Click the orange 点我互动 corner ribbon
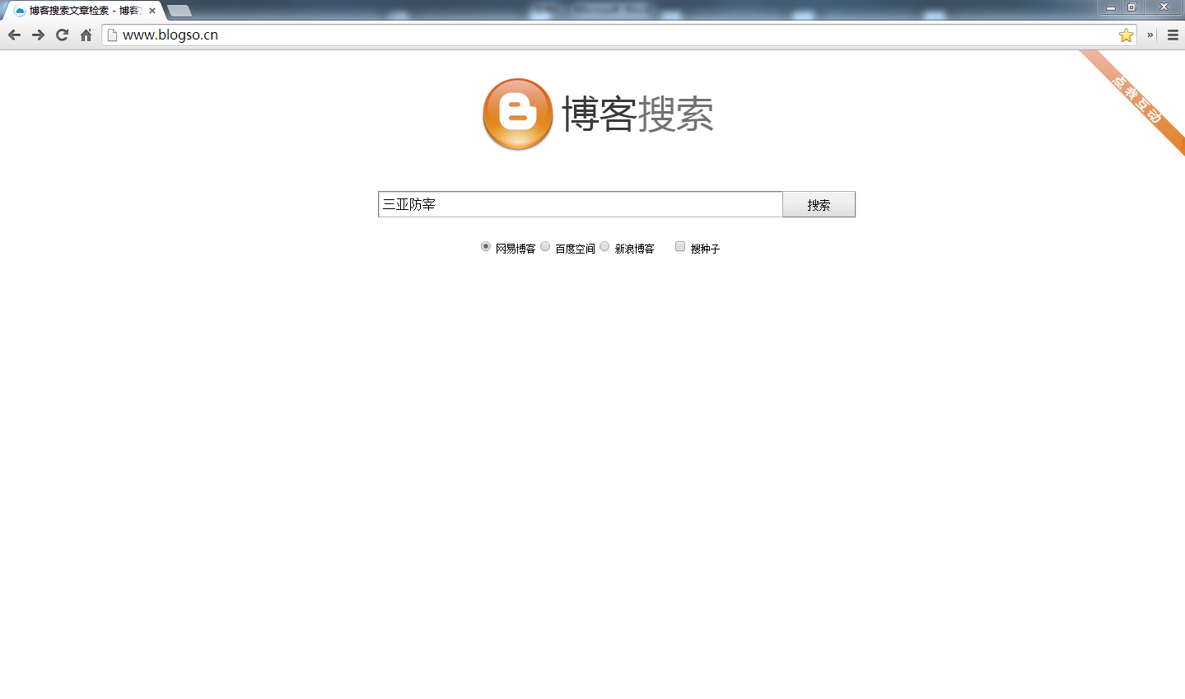The image size is (1185, 699). [1136, 100]
